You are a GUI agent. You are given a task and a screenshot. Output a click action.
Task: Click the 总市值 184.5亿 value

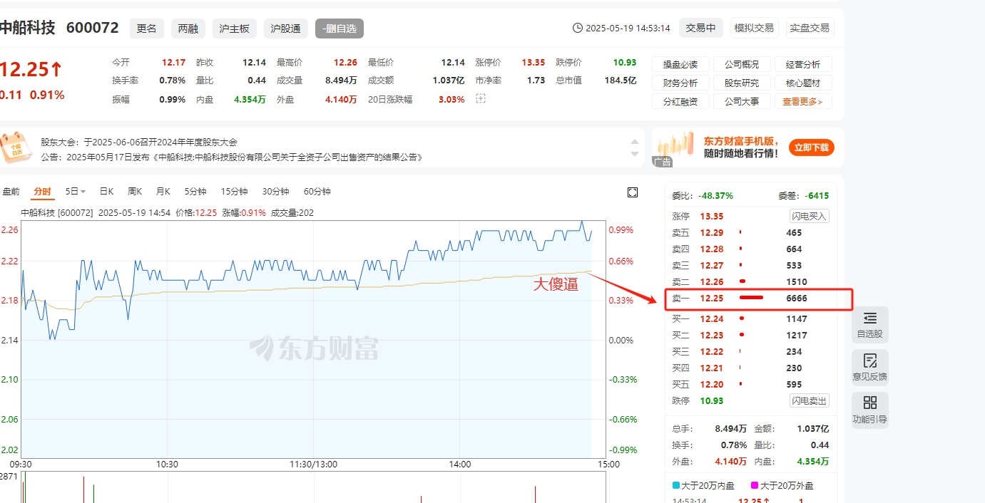click(x=621, y=81)
